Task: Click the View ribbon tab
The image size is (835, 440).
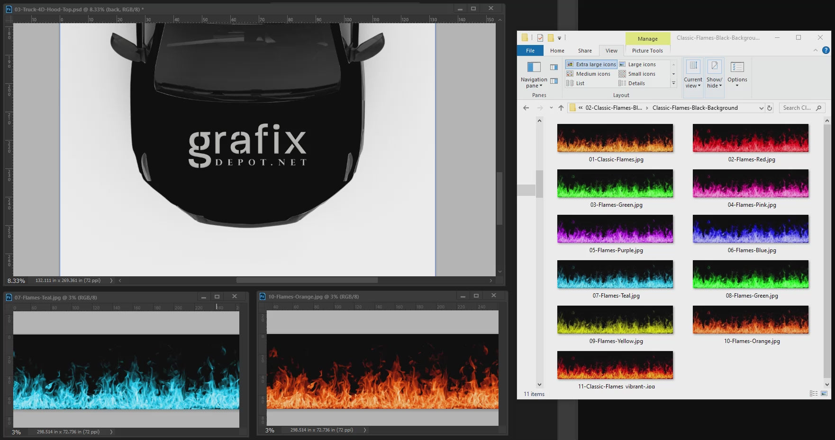Action: coord(611,51)
